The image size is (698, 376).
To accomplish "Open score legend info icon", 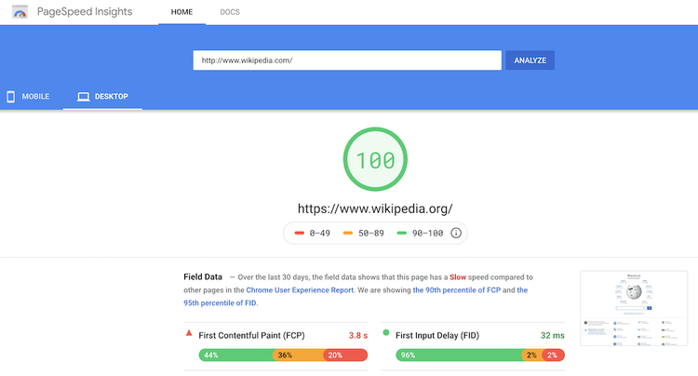I will (x=456, y=233).
